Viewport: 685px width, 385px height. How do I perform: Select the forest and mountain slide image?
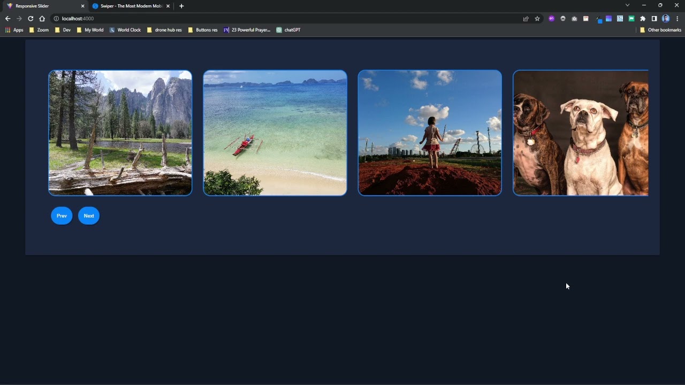pos(120,133)
